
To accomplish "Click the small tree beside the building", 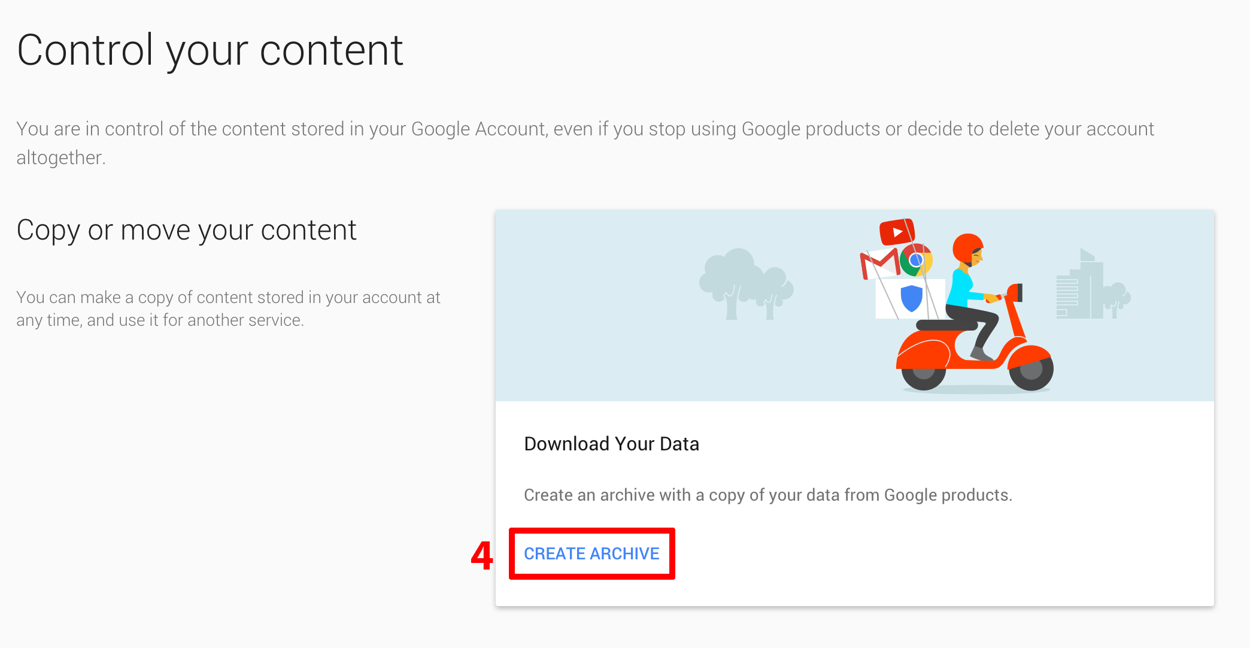I will (1116, 299).
